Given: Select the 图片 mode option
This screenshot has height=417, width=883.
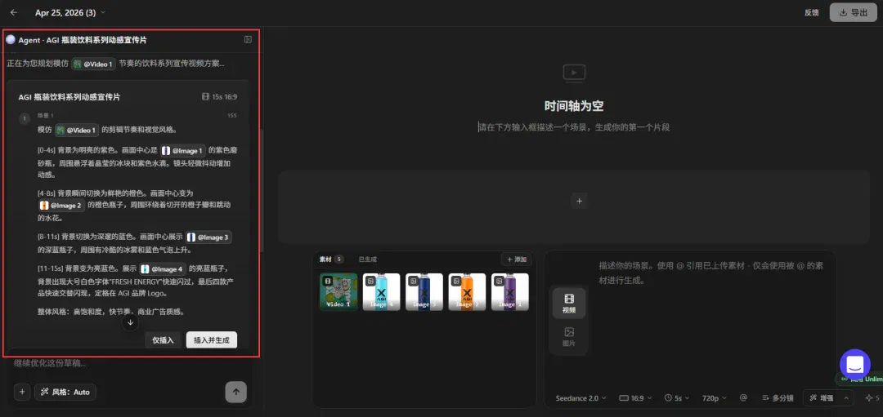Looking at the screenshot, I should pyautogui.click(x=569, y=337).
